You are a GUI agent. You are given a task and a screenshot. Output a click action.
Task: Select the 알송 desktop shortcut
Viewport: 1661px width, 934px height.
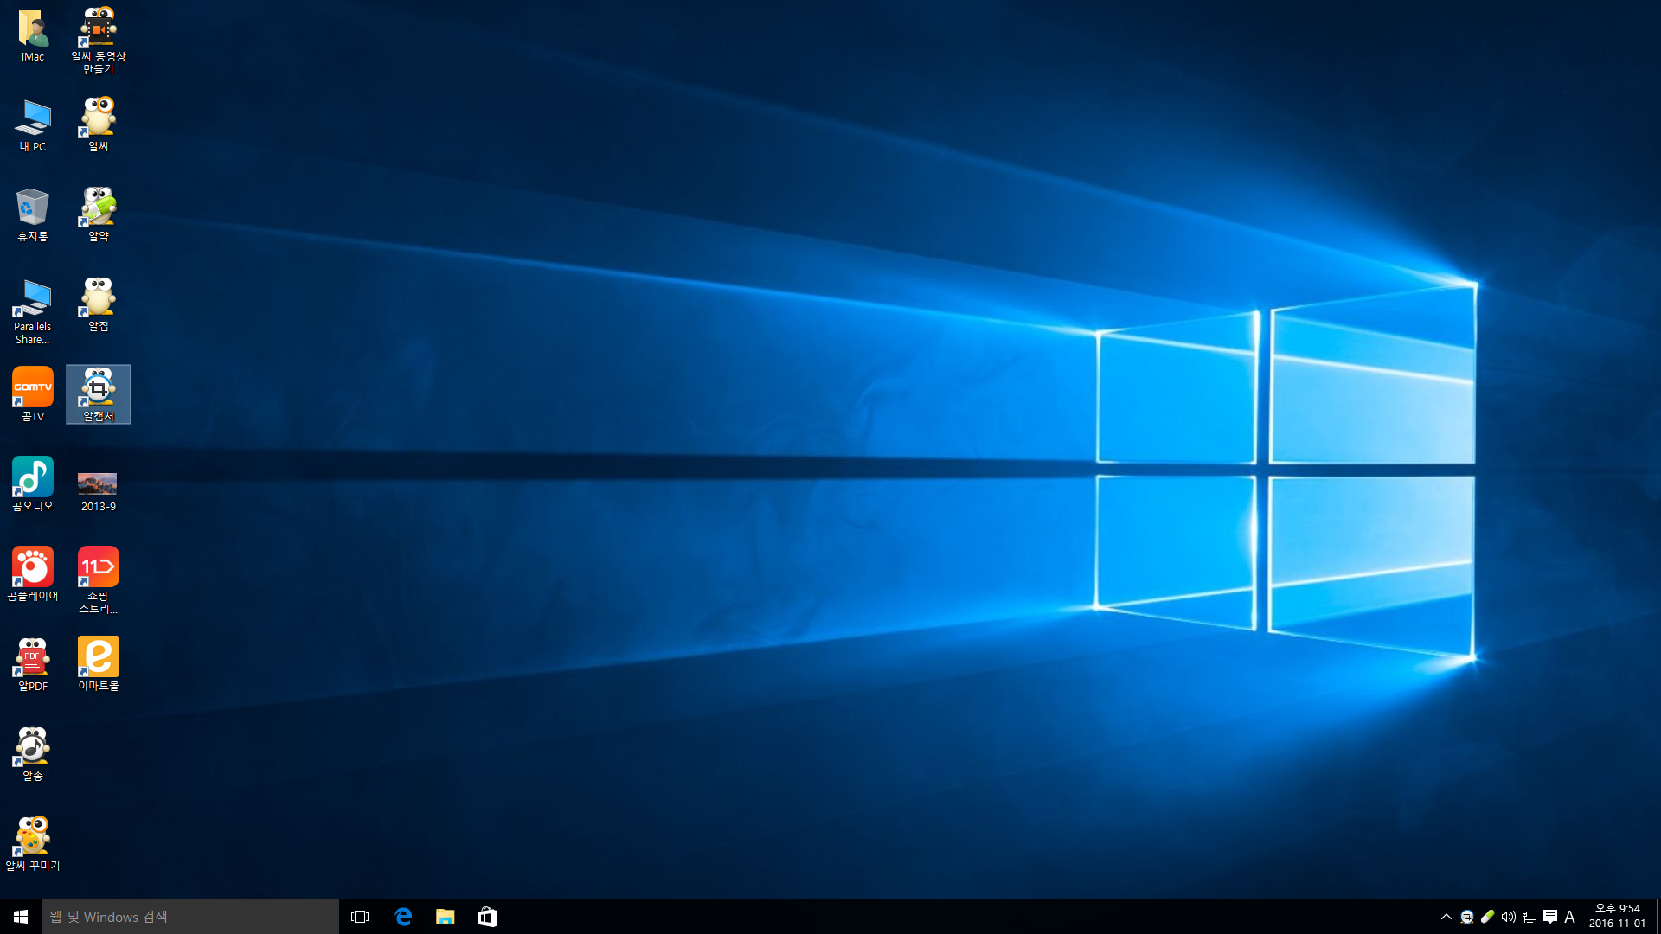(x=33, y=751)
